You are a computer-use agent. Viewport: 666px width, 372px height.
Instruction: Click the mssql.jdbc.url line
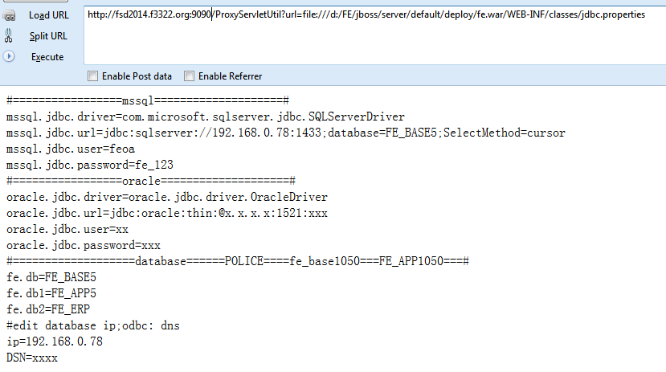tap(286, 133)
